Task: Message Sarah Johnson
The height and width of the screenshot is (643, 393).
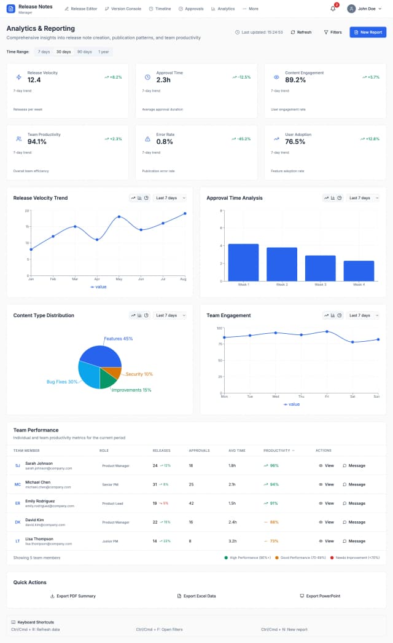Action: 354,465
